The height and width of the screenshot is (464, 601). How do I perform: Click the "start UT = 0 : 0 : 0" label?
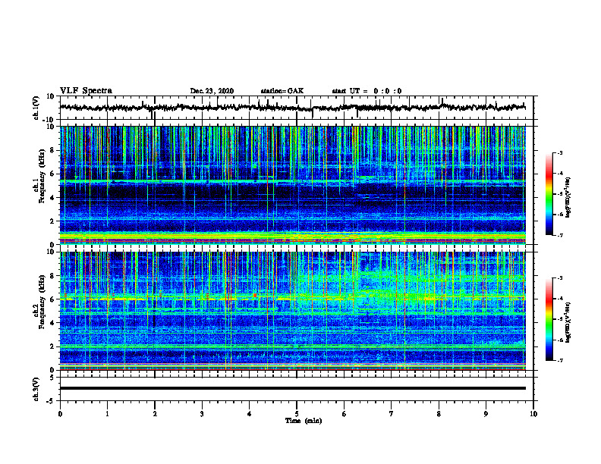[x=367, y=91]
